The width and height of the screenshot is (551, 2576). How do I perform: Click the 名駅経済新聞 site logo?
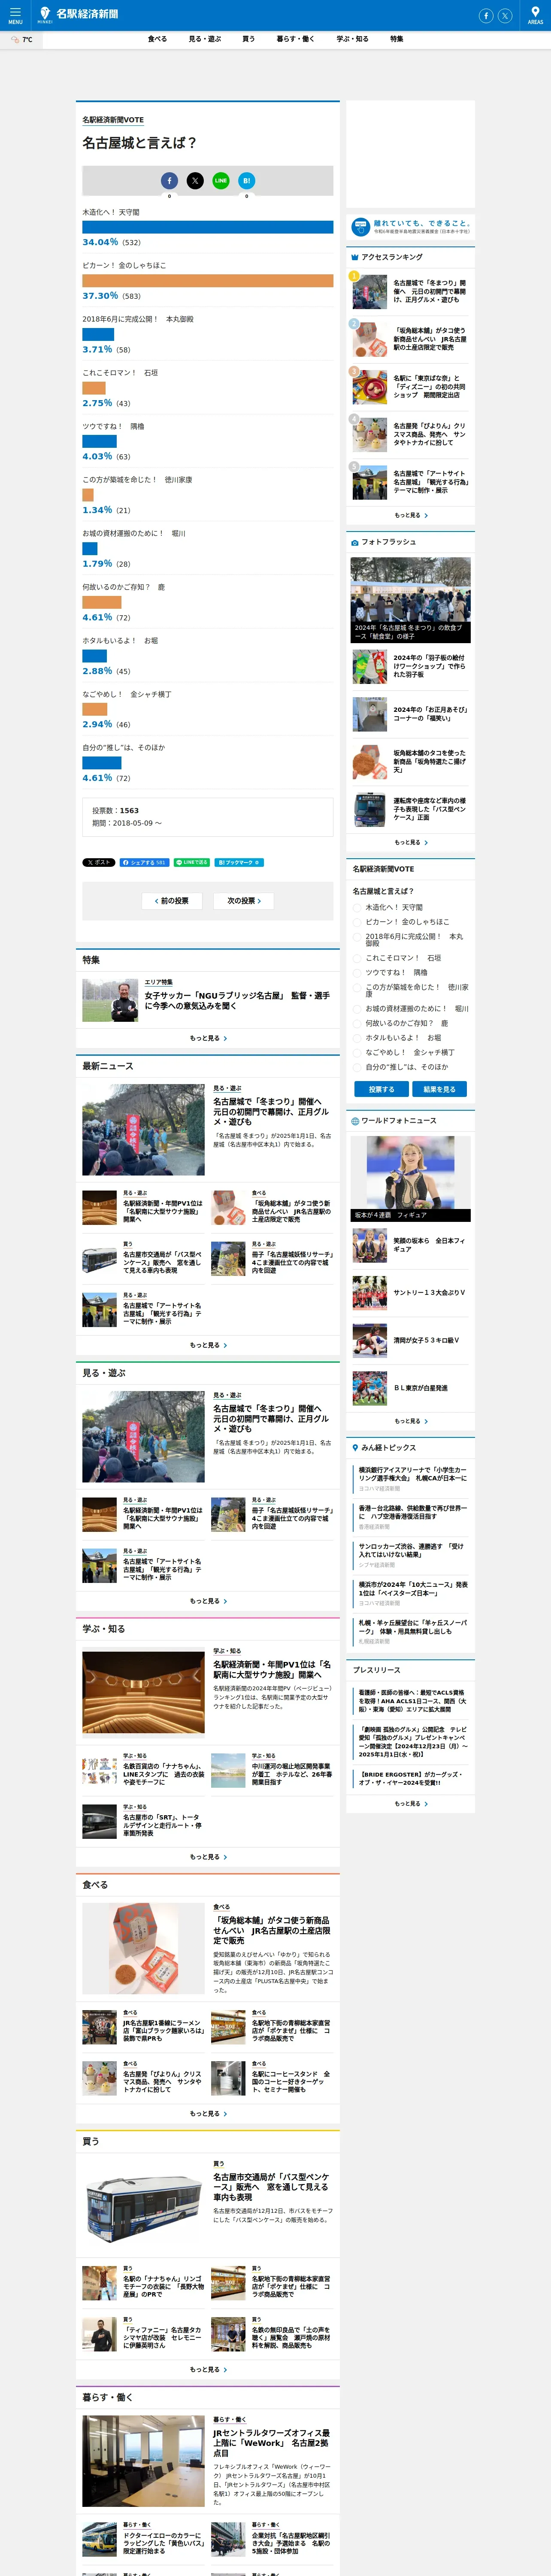(x=78, y=14)
